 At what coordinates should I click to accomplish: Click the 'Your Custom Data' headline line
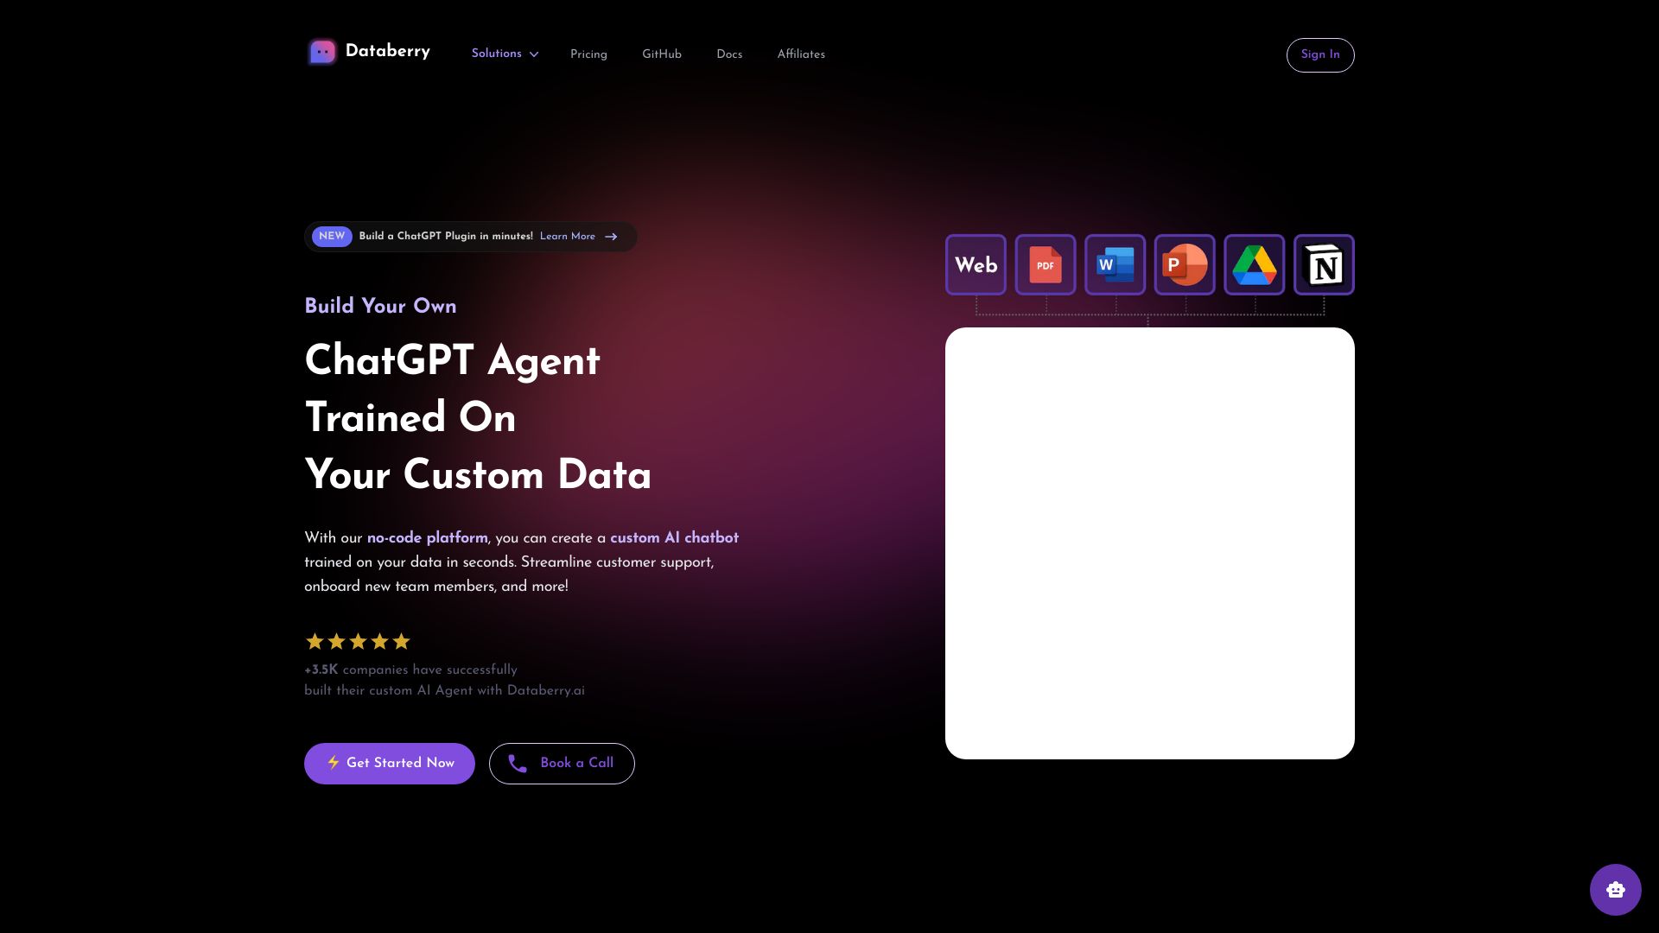tap(478, 474)
